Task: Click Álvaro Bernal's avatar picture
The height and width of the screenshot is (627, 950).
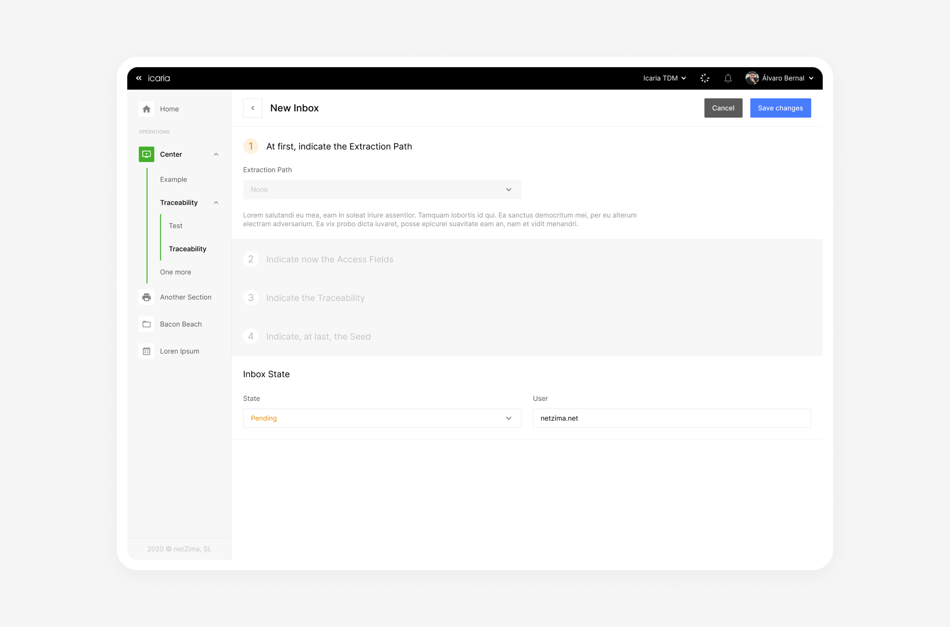Action: [752, 78]
